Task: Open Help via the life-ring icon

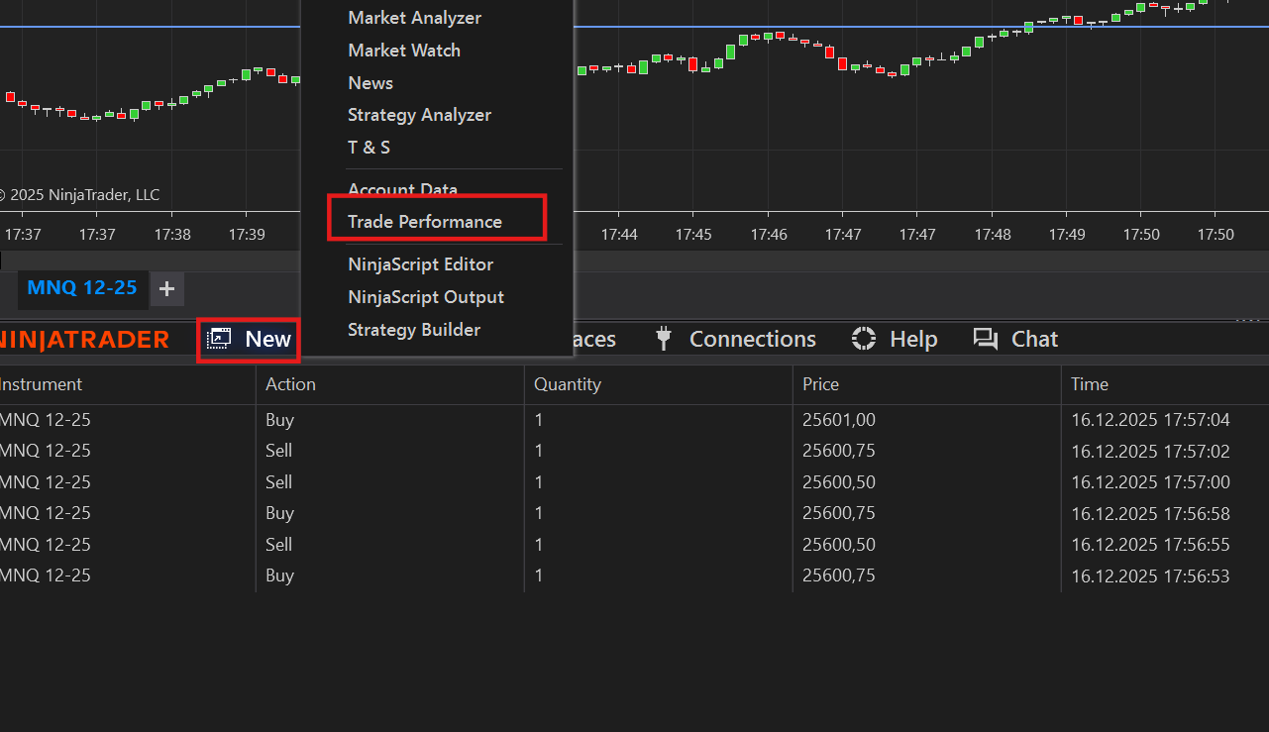Action: tap(862, 338)
